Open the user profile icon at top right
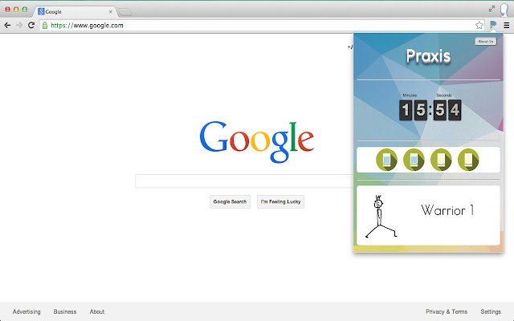Viewport: 514px width, 321px height. (504, 10)
